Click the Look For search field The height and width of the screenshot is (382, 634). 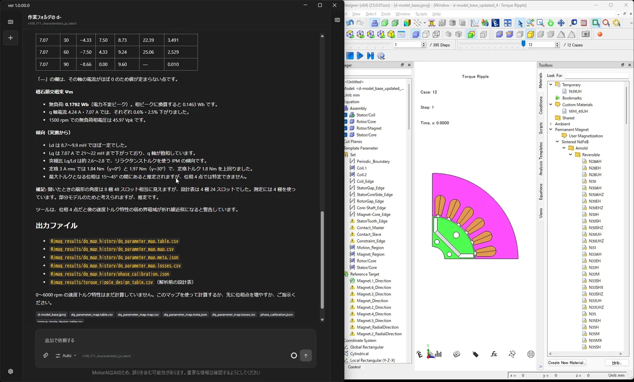click(597, 76)
